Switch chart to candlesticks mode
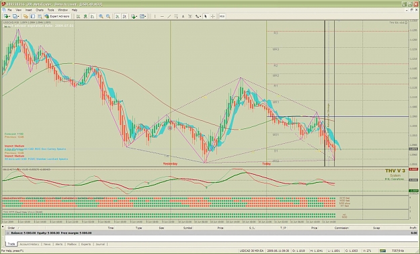The width and height of the screenshot is (420, 254). [85, 16]
